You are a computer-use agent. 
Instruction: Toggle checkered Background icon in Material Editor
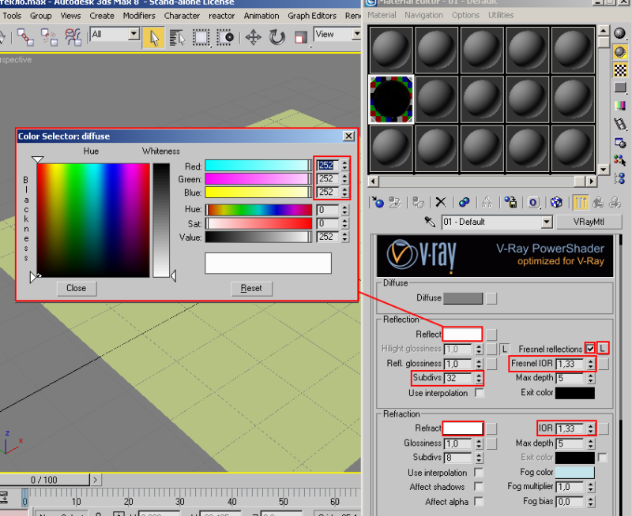(x=620, y=70)
